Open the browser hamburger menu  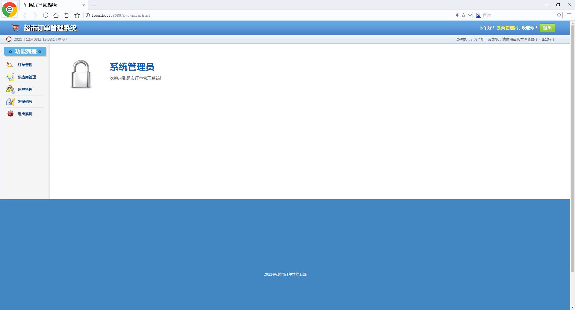(569, 15)
